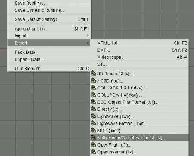Click the script icon next to COLLADA 1.3.1
Screen dimensions: 194x156
pyautogui.click(x=94, y=88)
